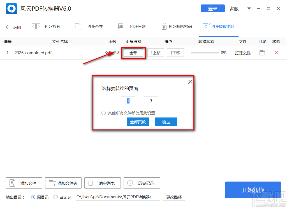Select the 原目录 output option

coord(33,197)
